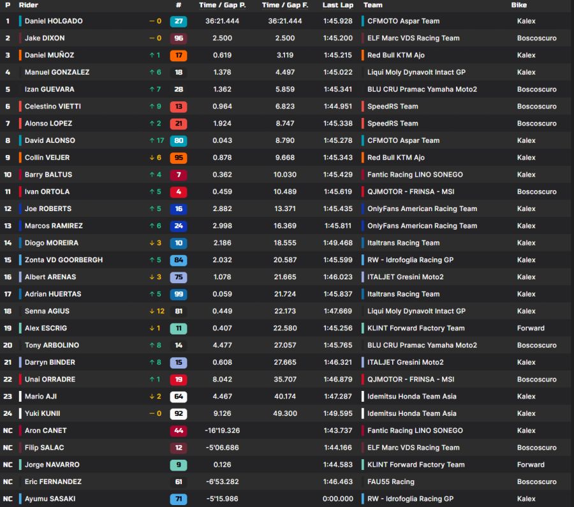Click Forward bike label in Jorge Navarro row

tap(531, 464)
